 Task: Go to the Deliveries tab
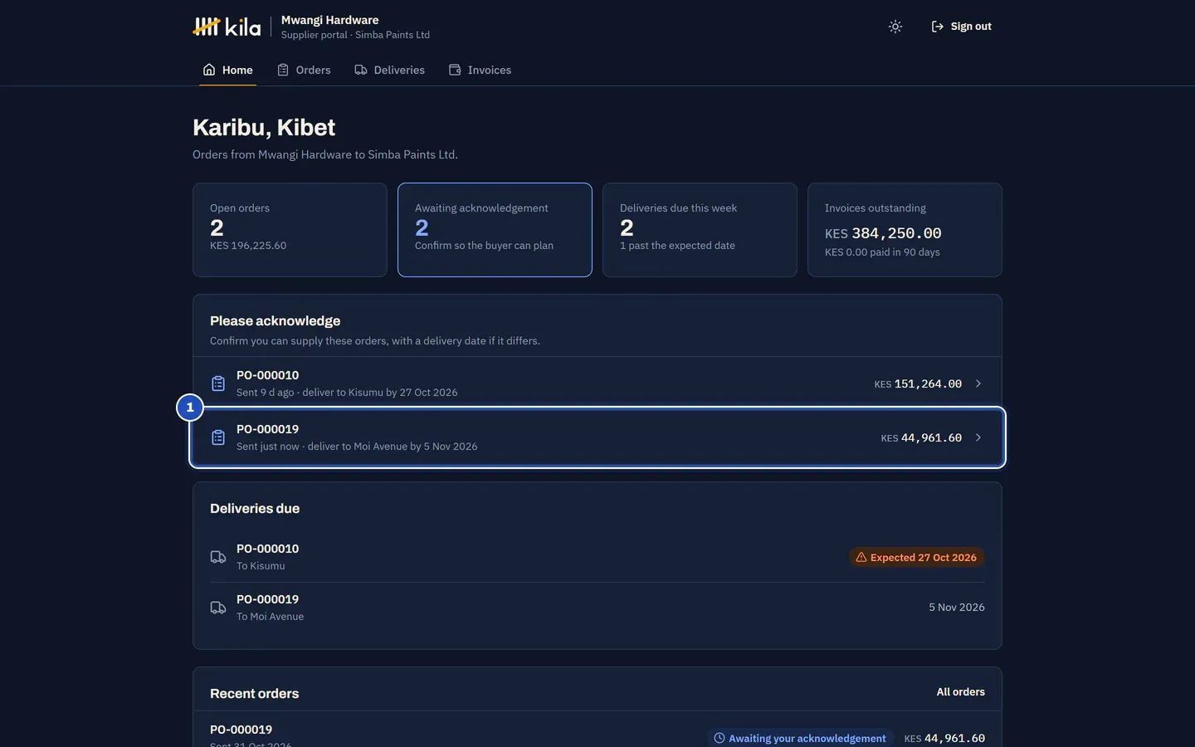click(389, 70)
